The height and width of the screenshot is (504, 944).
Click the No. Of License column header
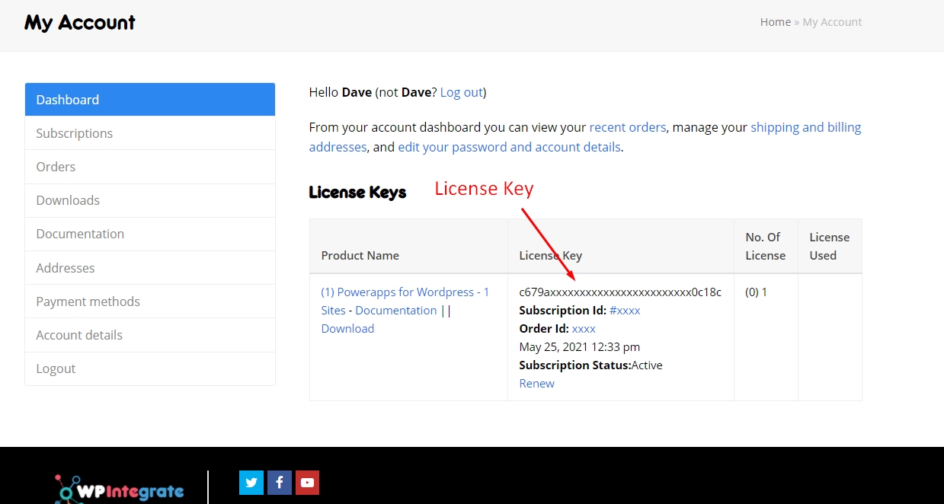tap(765, 246)
